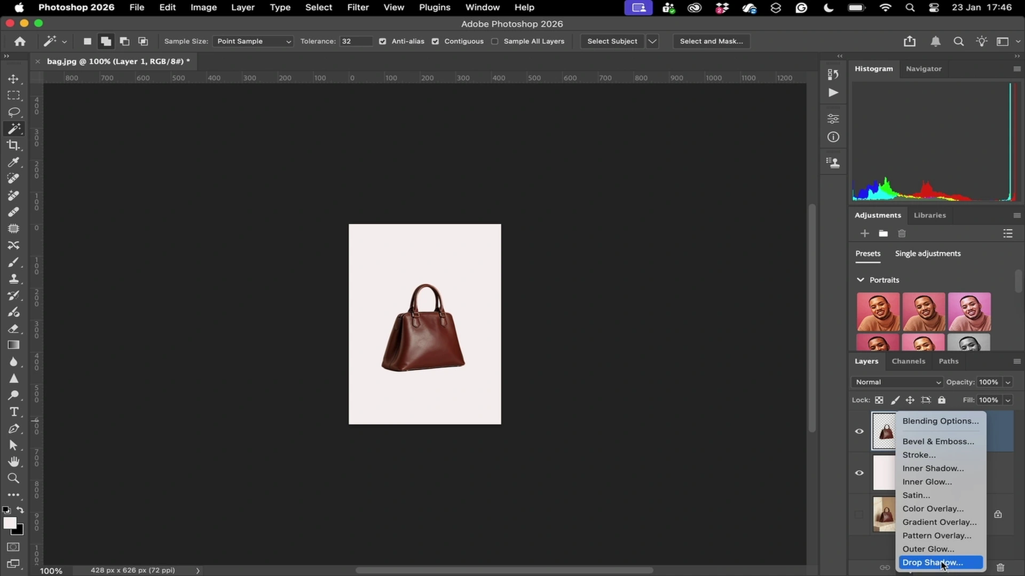Switch to the Channels tab
Viewport: 1025px width, 576px height.
click(908, 361)
